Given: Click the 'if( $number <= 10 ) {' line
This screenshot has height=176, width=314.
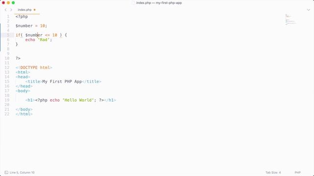Looking at the screenshot, I should tap(41, 35).
